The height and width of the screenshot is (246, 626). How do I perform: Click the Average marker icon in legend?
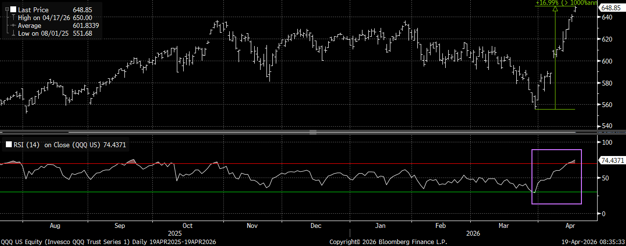13,25
